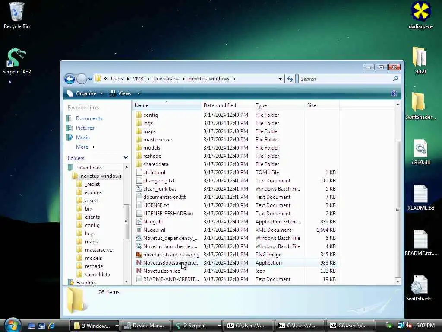Click the folder tree scroll down arrow

126,281
